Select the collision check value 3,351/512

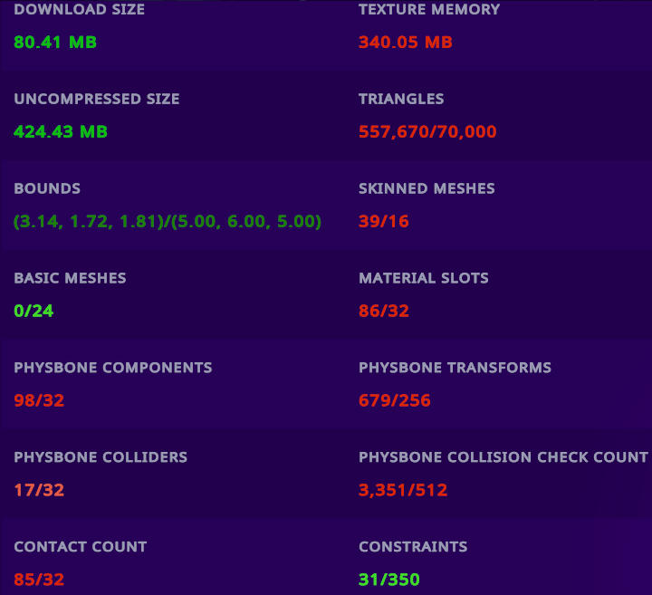(x=403, y=491)
